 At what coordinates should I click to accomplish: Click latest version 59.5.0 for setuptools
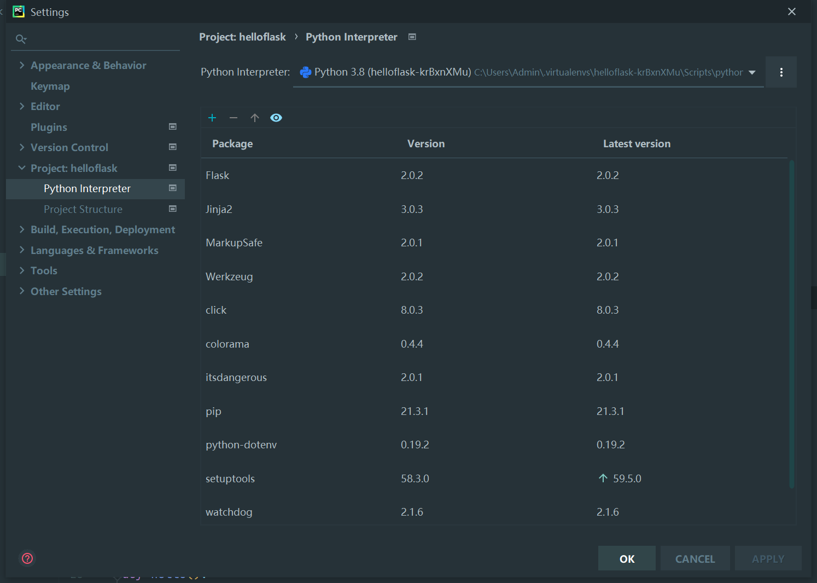[627, 478]
